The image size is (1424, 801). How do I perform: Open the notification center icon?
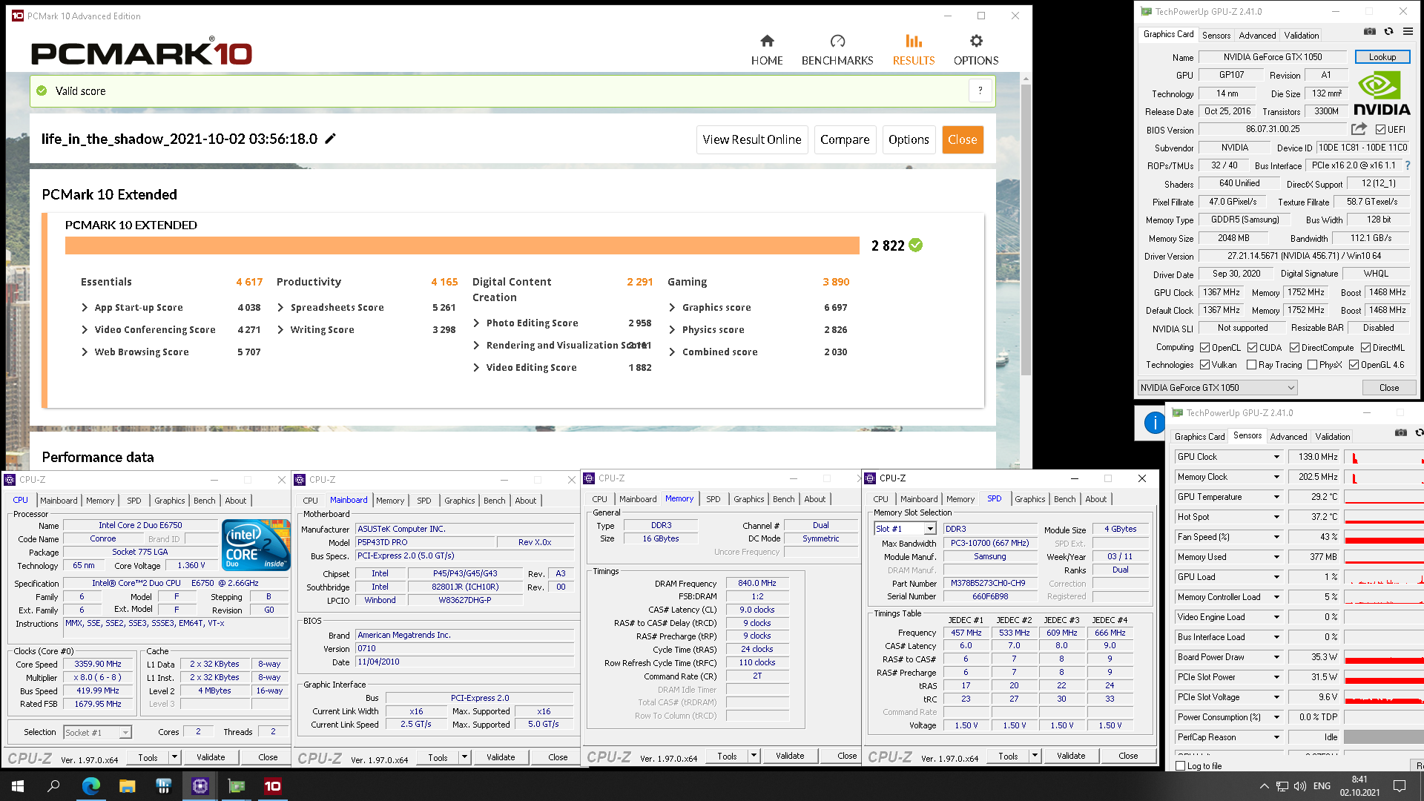1400,786
